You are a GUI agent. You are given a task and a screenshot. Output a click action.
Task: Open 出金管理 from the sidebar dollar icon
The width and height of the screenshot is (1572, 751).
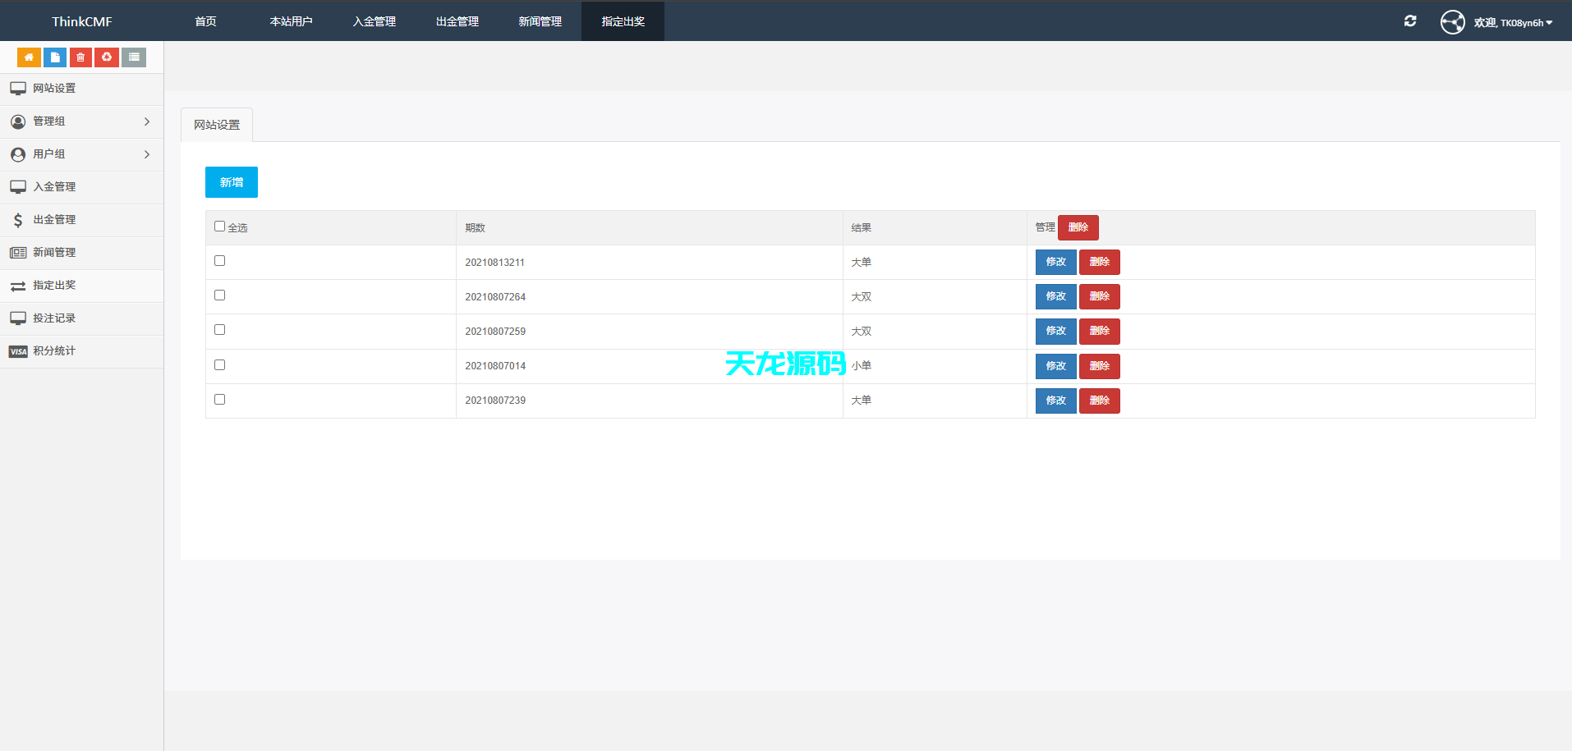coord(18,220)
